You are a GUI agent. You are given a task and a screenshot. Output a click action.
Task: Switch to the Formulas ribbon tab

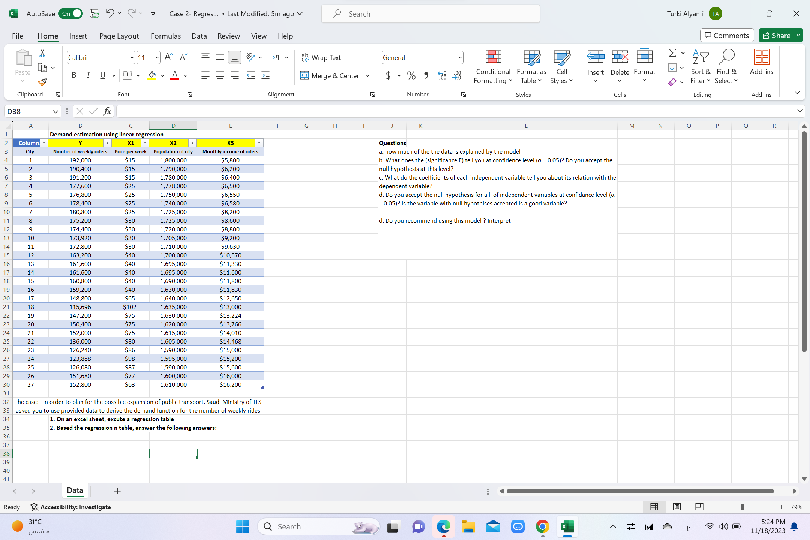coord(166,36)
